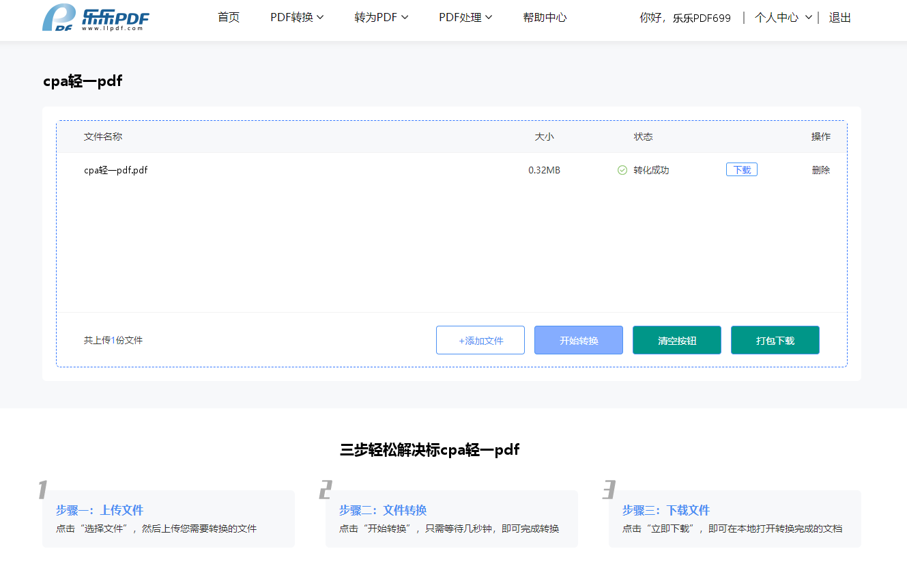Click the 退出 logout link

click(x=840, y=18)
